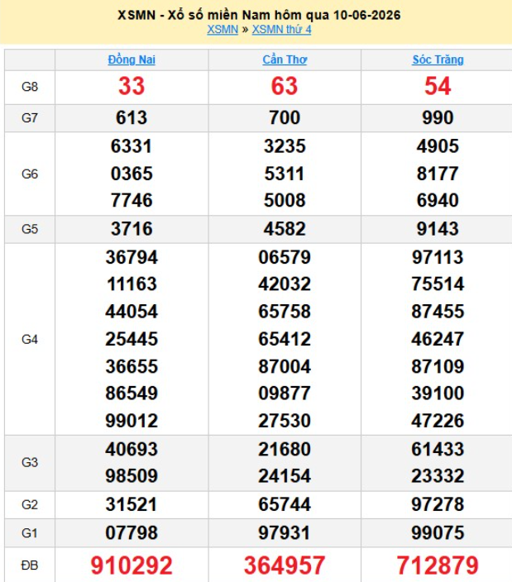Select the G4 number 42032
Image resolution: width=512 pixels, height=582 pixels.
[x=285, y=284]
